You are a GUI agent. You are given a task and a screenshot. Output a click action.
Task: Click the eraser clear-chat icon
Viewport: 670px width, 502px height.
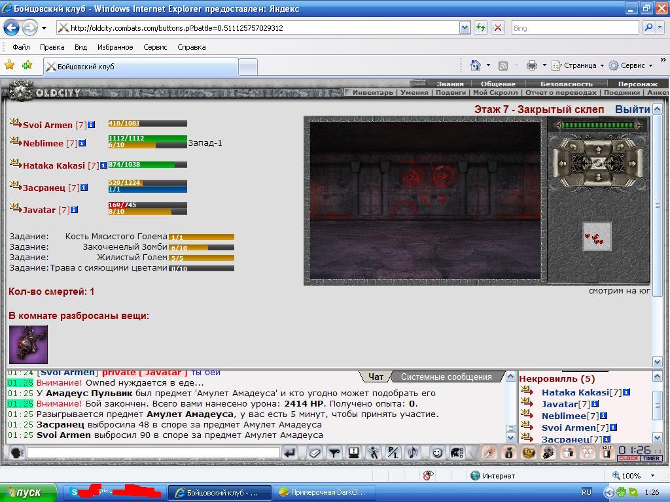[315, 452]
